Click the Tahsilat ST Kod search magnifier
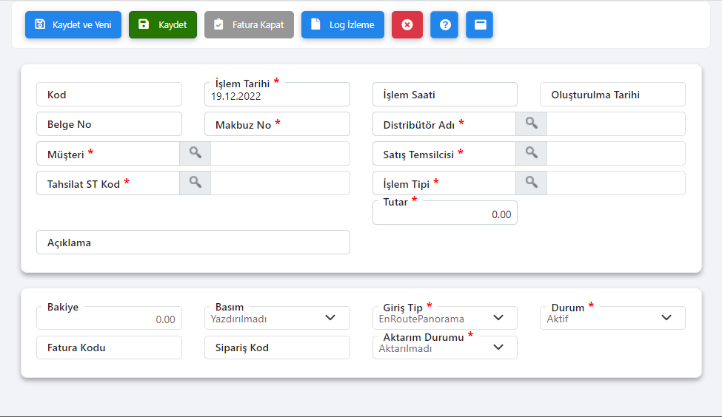 (x=195, y=183)
